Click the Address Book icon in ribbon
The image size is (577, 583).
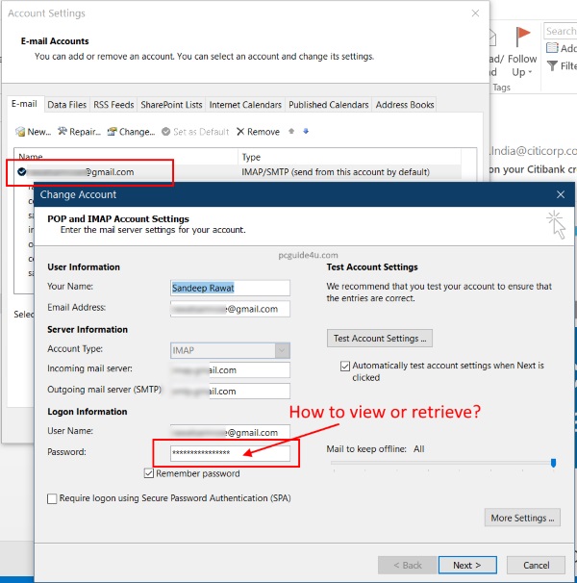click(x=552, y=48)
